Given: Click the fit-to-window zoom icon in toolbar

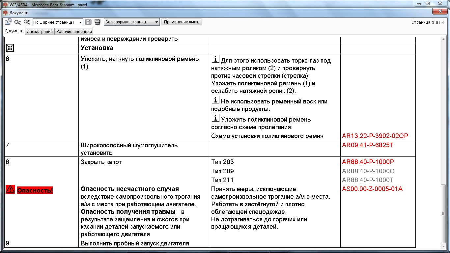Looking at the screenshot, I should point(8,22).
